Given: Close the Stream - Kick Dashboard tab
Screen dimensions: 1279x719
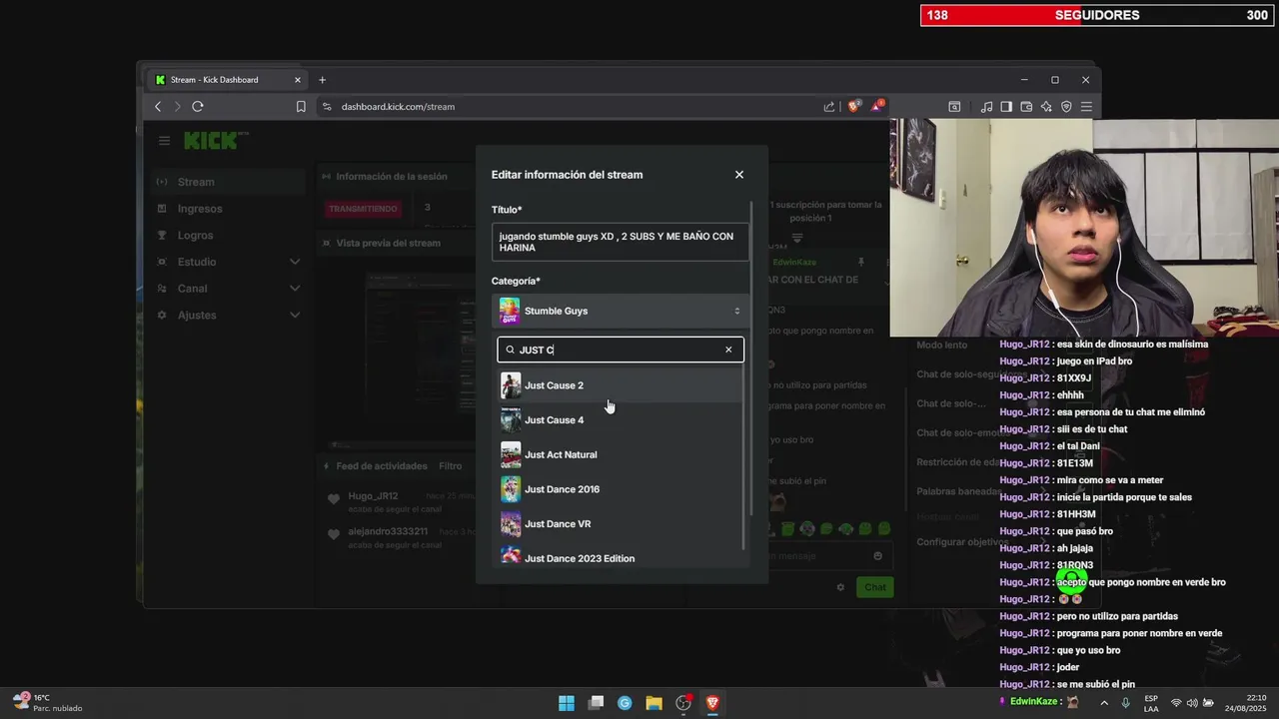Looking at the screenshot, I should (298, 80).
